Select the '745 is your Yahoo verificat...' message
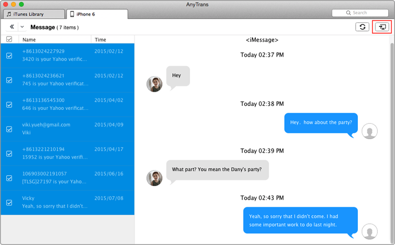395x245 pixels. click(x=55, y=84)
